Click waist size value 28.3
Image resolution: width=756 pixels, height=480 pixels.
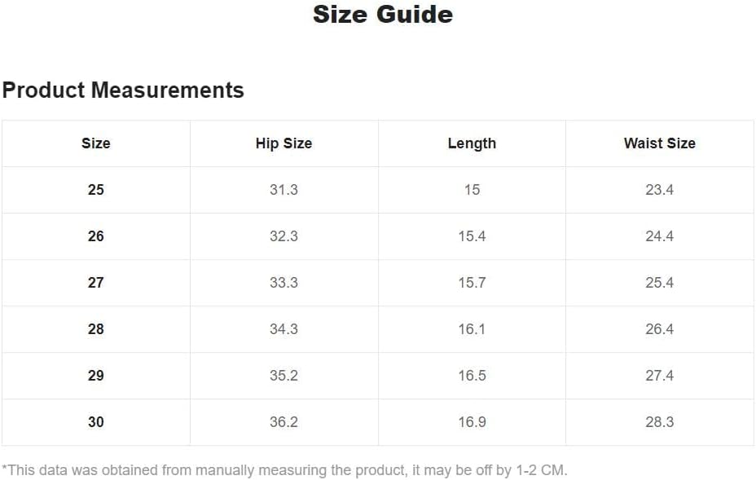[x=660, y=421]
